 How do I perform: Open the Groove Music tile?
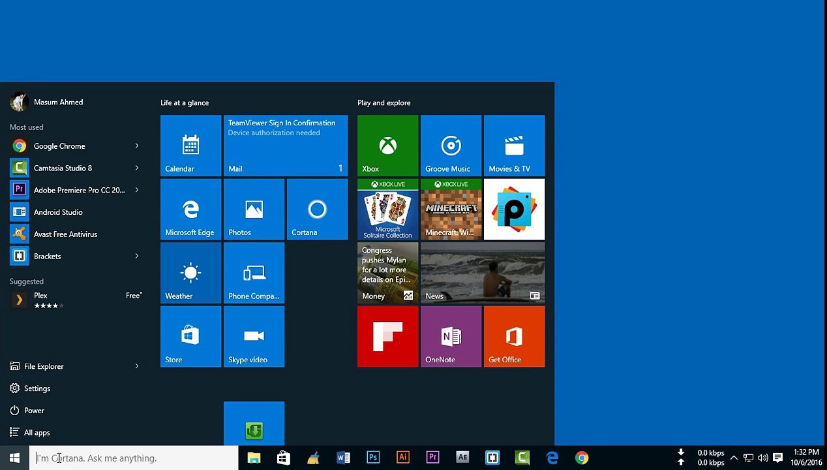pyautogui.click(x=451, y=146)
